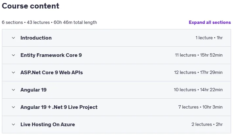Click the '1 lecture • 1hr' label

pos(209,38)
